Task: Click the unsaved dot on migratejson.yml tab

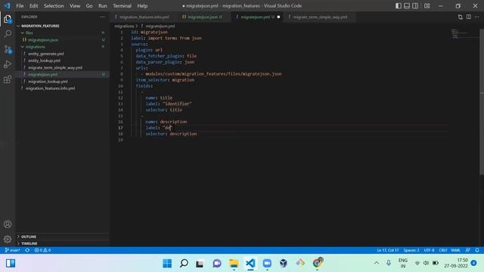Action: [x=278, y=17]
